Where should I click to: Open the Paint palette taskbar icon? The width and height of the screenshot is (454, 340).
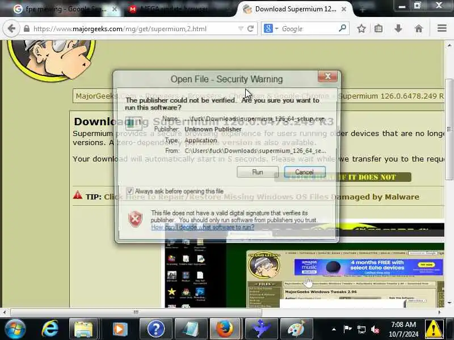point(296,329)
